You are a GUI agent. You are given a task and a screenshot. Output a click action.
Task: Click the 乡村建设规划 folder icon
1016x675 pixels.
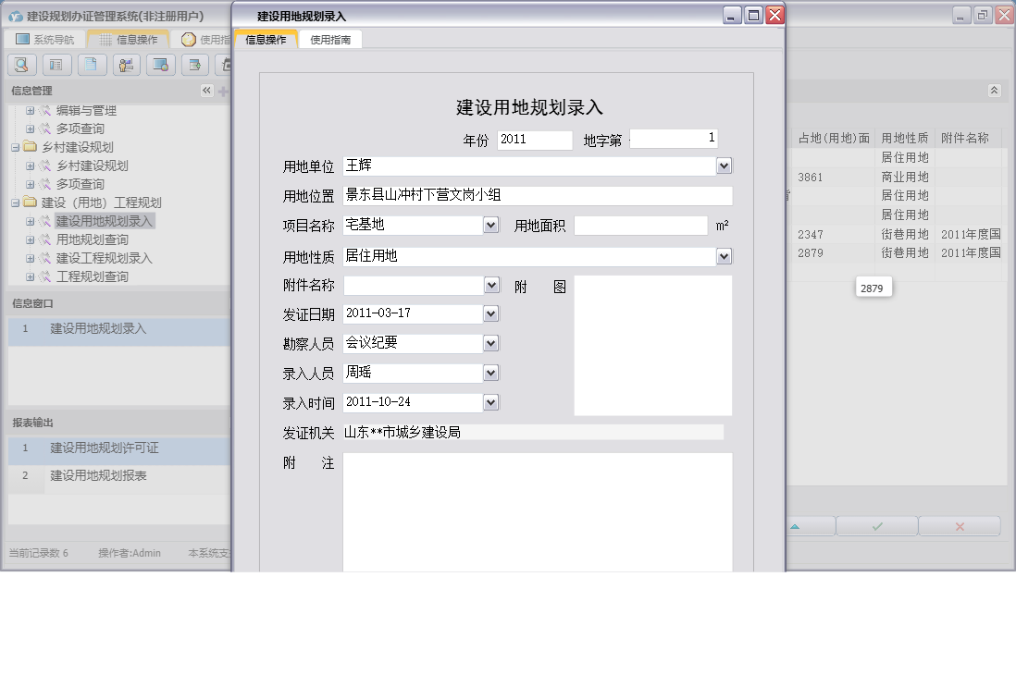[x=28, y=146]
